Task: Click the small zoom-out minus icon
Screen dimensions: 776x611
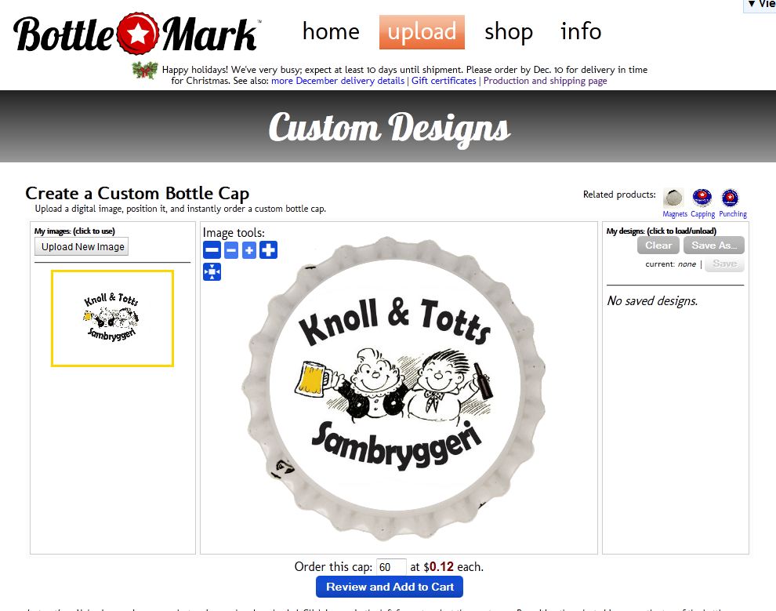Action: point(231,250)
